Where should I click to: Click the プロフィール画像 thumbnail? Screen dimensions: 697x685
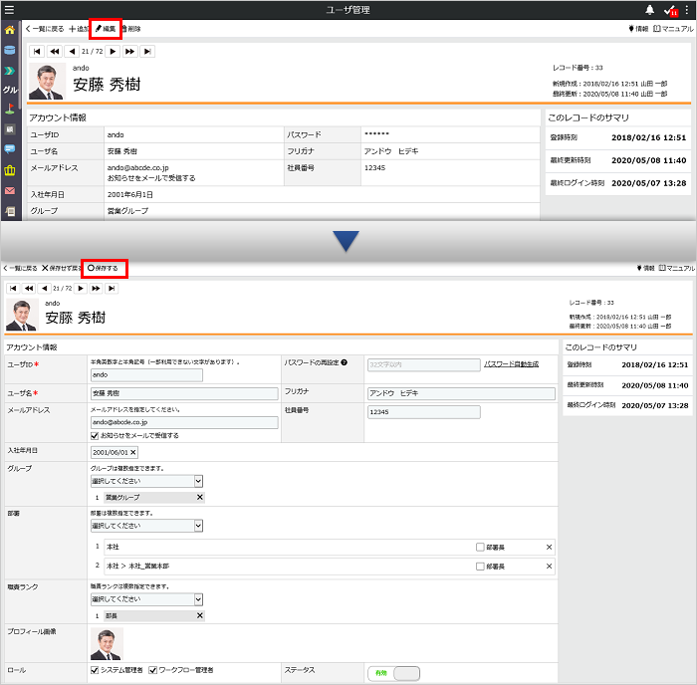(x=107, y=644)
